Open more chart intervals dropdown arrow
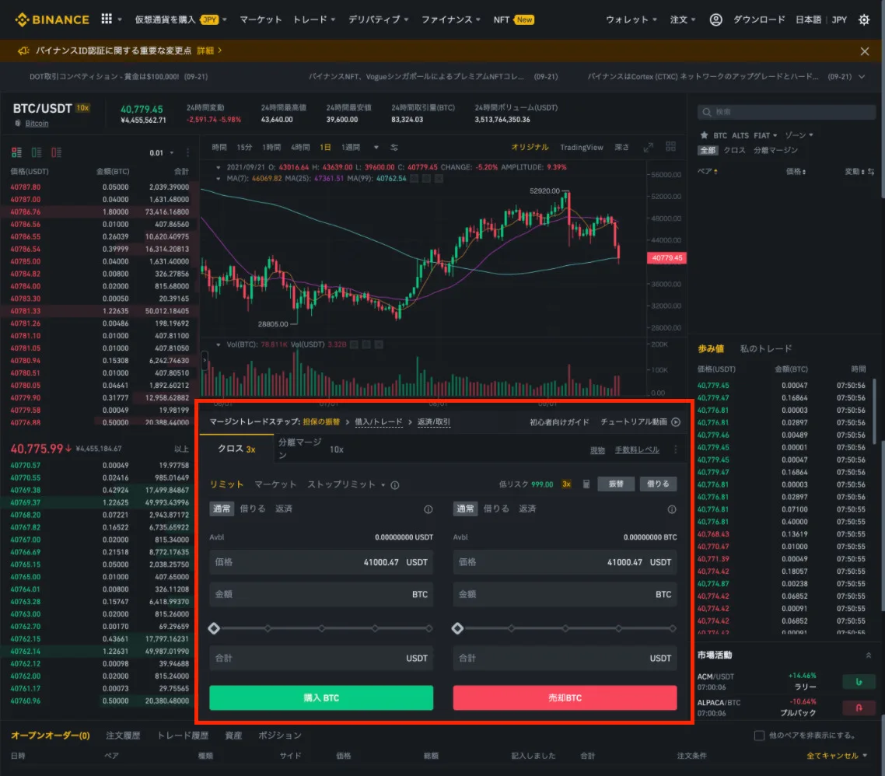885x776 pixels. click(376, 147)
